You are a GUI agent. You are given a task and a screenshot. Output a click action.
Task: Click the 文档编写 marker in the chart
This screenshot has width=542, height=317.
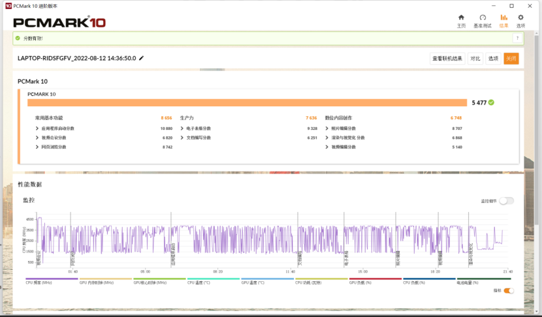pos(300,259)
